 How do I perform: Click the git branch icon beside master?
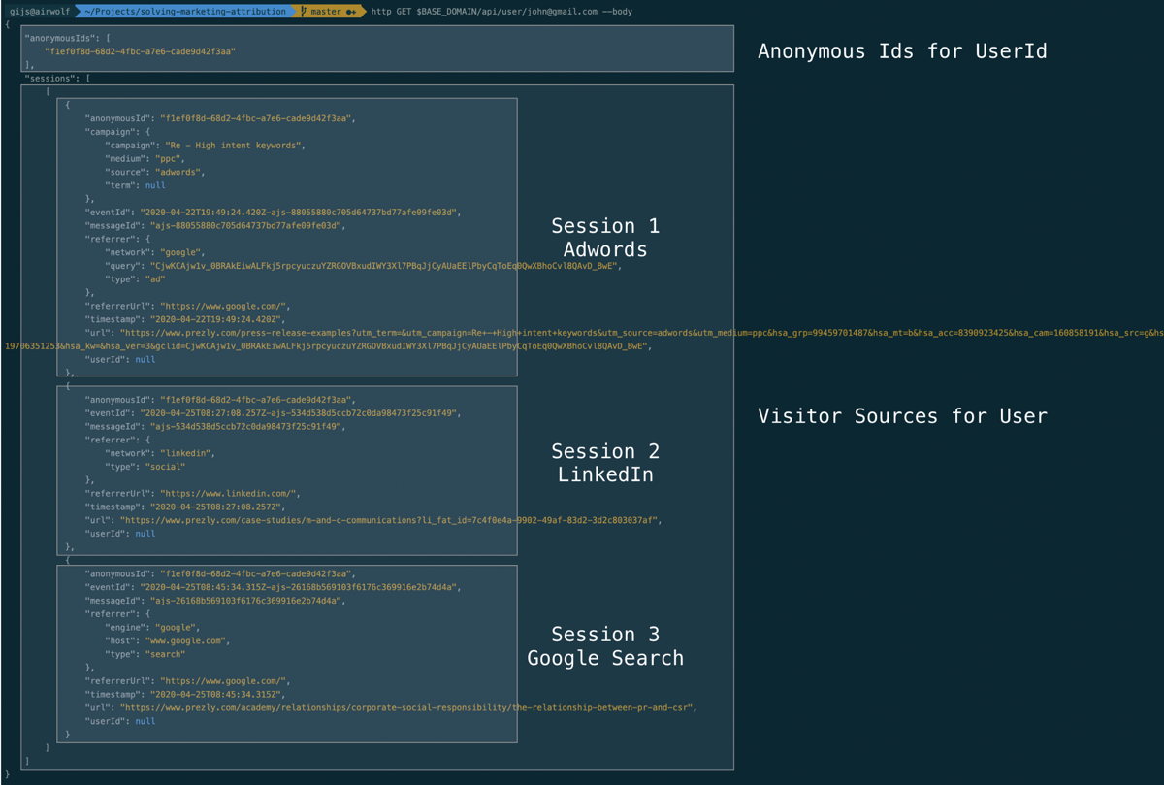[x=303, y=12]
